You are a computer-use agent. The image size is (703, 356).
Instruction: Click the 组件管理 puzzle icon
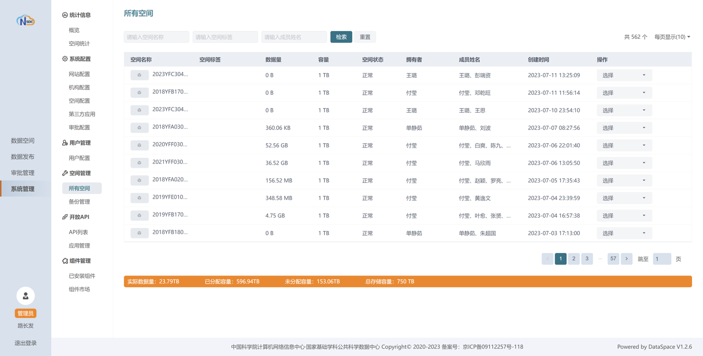pos(65,261)
